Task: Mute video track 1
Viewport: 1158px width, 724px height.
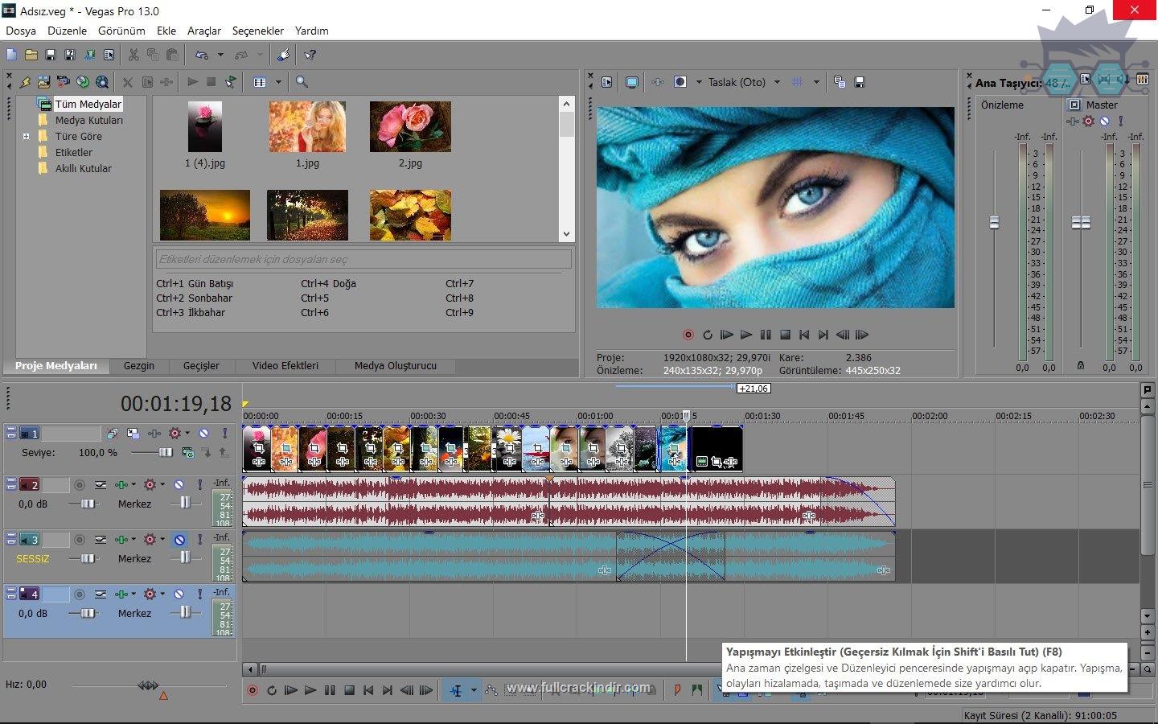Action: tap(204, 433)
